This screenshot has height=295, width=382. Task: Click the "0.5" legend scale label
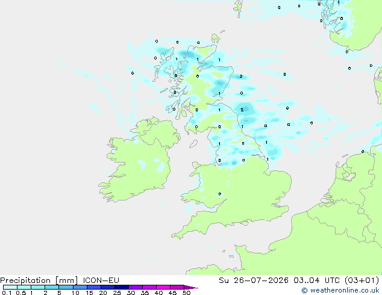pos(21,293)
